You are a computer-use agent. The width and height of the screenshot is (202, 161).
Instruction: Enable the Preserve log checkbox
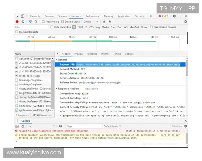pyautogui.click(x=43, y=22)
